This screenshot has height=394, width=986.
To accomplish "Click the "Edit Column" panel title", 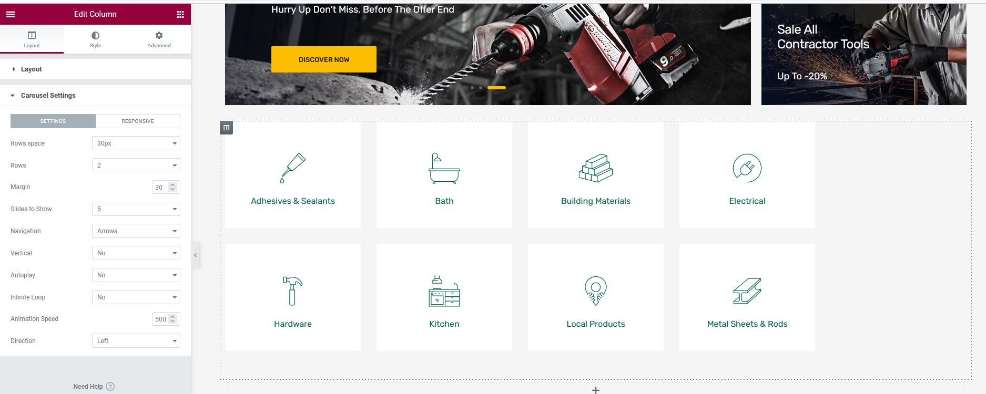I will [95, 14].
